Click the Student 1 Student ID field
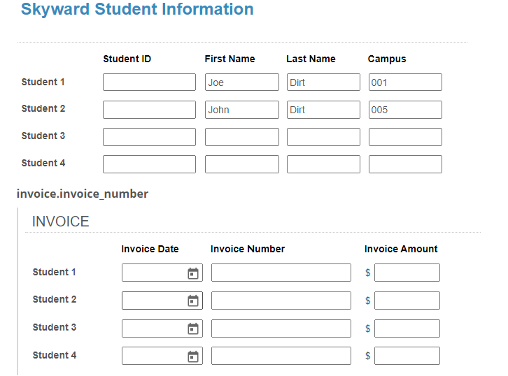Screen dimensions: 508x376 149,82
